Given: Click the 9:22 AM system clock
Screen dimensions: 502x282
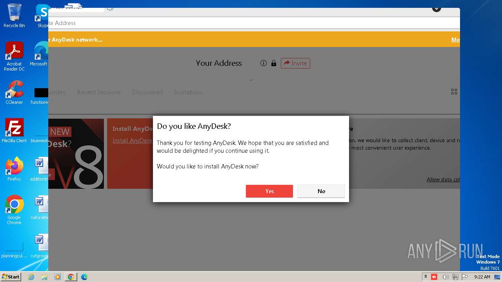Looking at the screenshot, I should click(482, 277).
